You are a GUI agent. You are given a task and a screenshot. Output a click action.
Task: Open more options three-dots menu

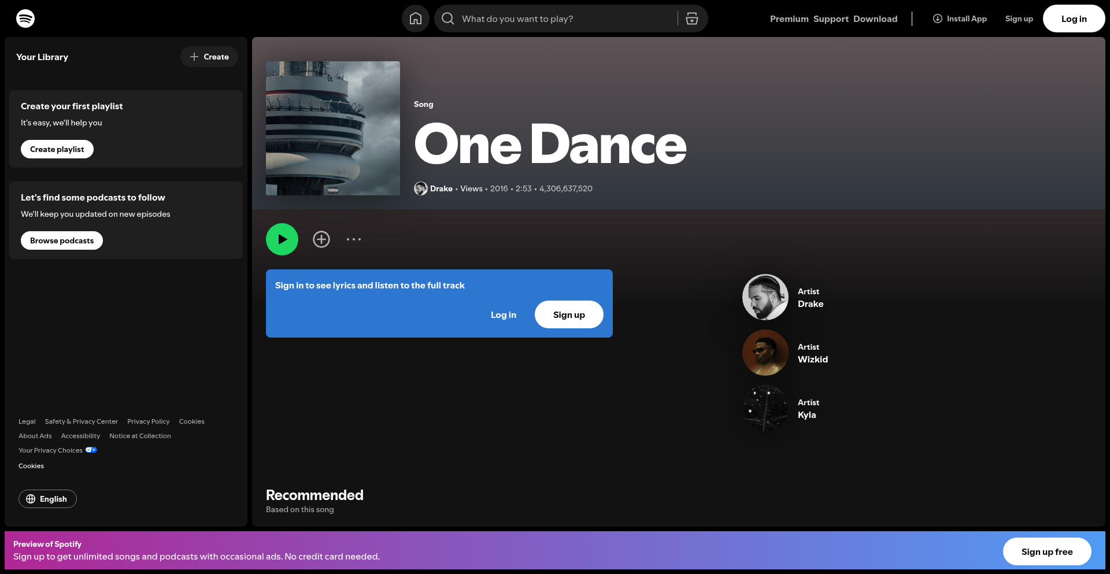point(354,239)
